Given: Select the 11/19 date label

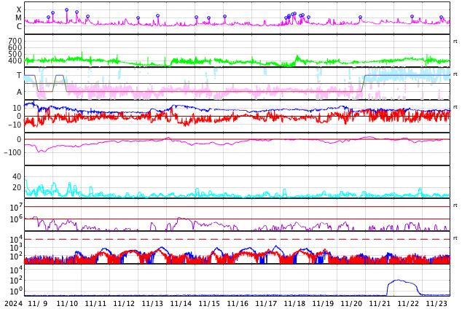Looking at the screenshot, I should click(x=323, y=303).
